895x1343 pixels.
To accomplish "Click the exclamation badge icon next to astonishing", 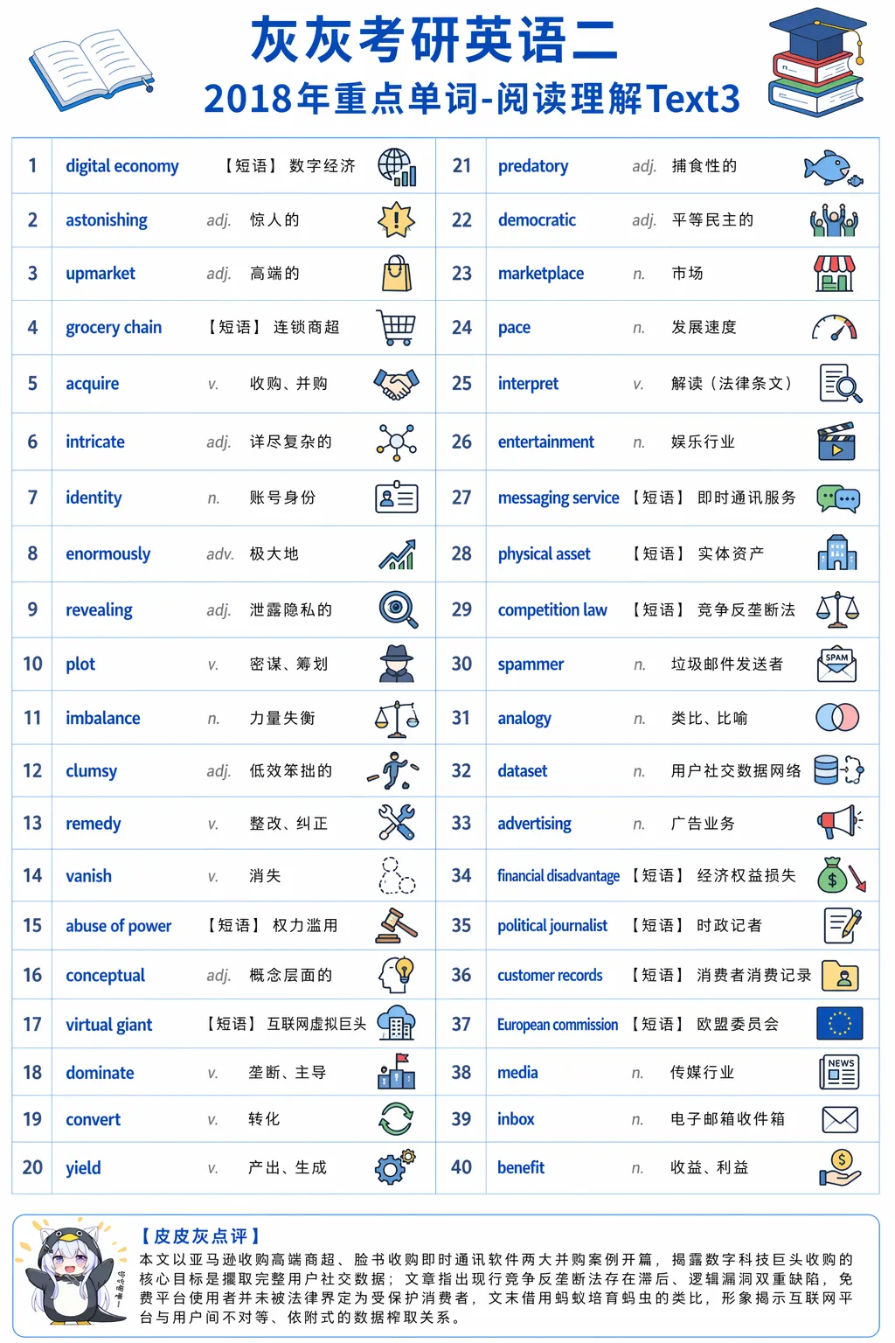I will pos(396,219).
